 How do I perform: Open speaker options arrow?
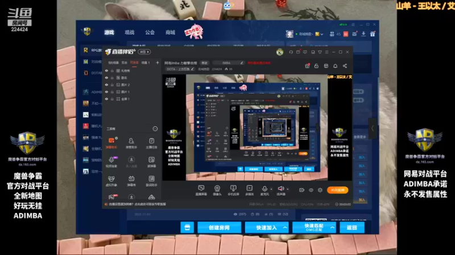pos(288,189)
